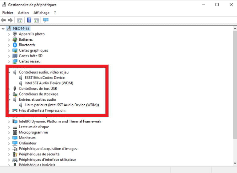Viewport: 237px width, 173px height.
Task: Click the blue Help toolbar icon
Action: tap(29, 20)
